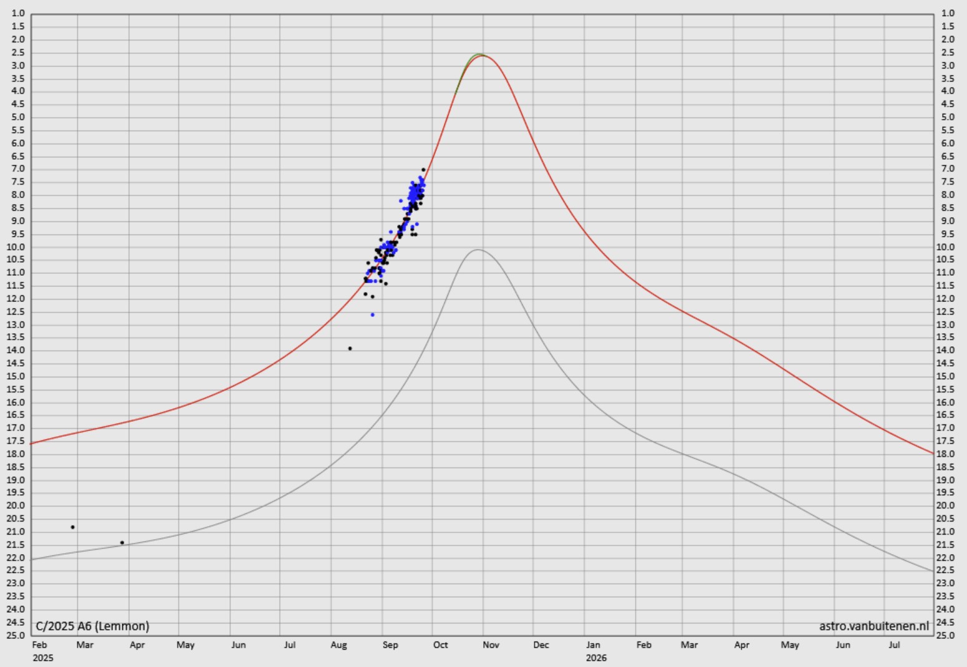Click the 2026 year label on time axis
Image resolution: width=967 pixels, height=667 pixels.
[596, 658]
